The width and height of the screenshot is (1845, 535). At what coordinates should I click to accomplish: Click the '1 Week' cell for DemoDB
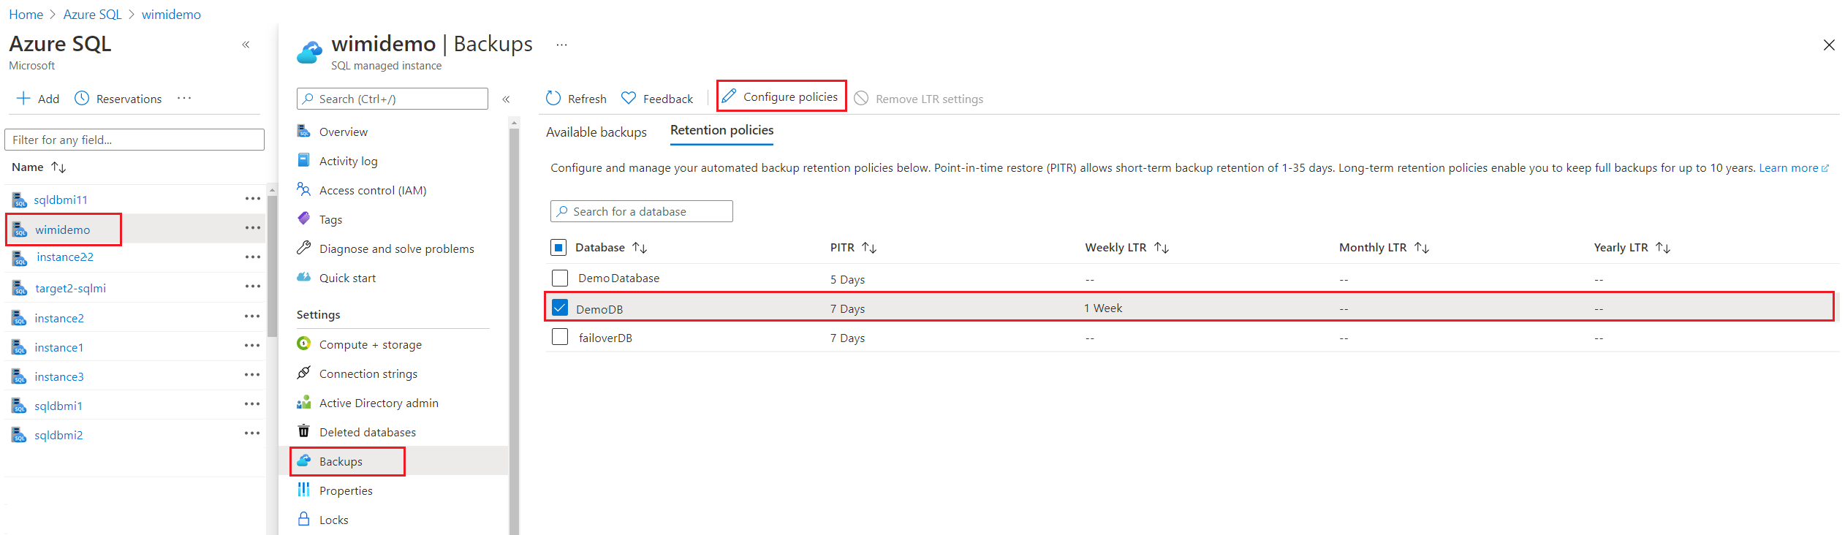point(1103,308)
